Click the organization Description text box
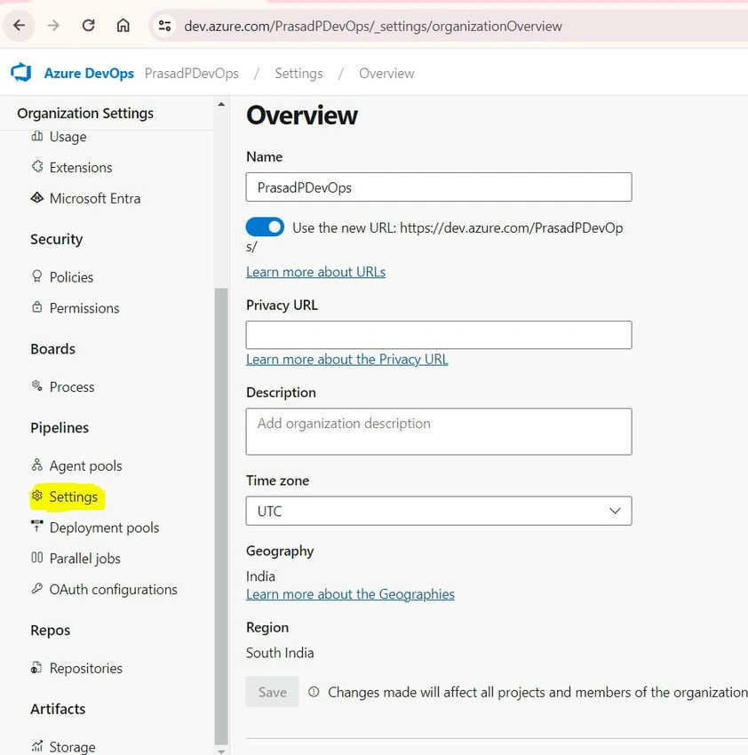Screen dimensions: 748x755 439,432
